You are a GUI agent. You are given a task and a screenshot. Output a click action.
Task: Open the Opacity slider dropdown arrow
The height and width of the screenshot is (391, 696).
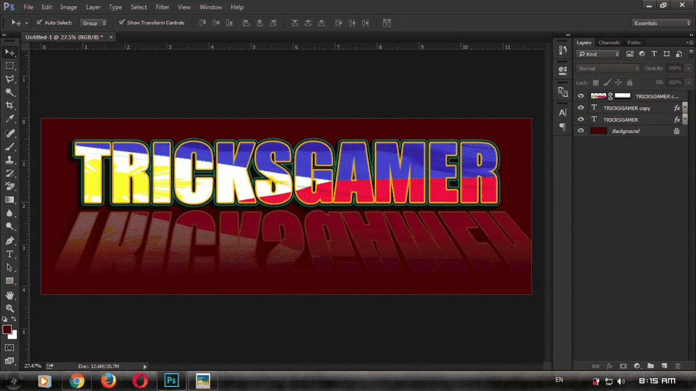pyautogui.click(x=688, y=68)
